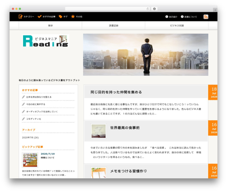
Task: Select the ビジネス知識 category tab
Action: (x=177, y=25)
